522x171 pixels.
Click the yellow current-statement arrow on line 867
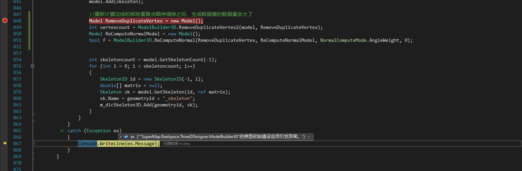point(5,143)
